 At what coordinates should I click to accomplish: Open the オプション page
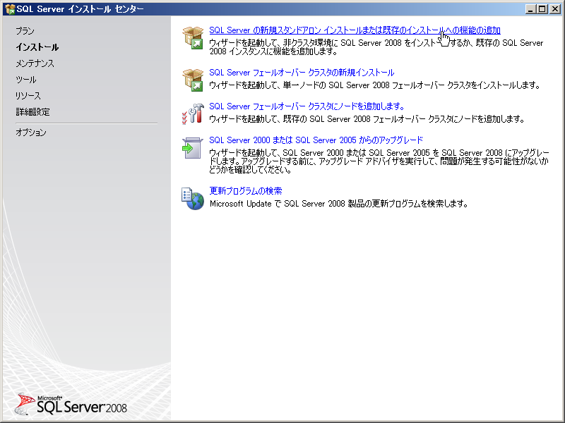[x=31, y=133]
